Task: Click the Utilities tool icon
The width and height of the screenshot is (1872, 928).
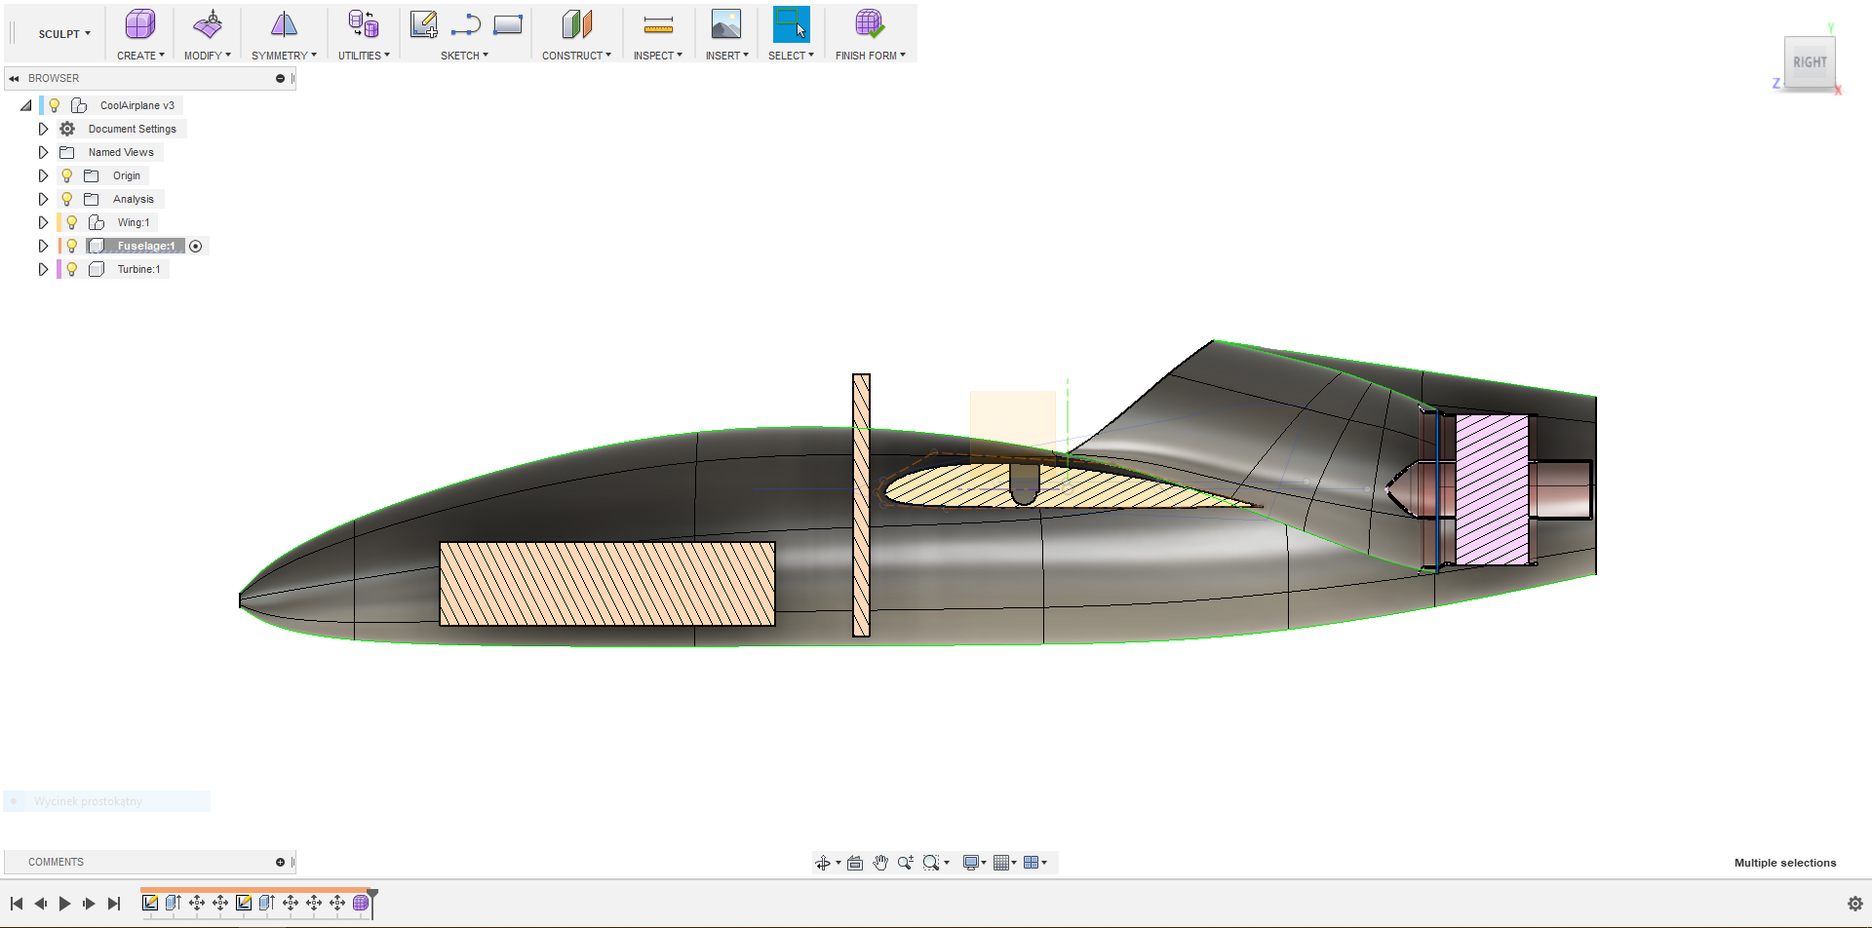Action: pos(364,24)
